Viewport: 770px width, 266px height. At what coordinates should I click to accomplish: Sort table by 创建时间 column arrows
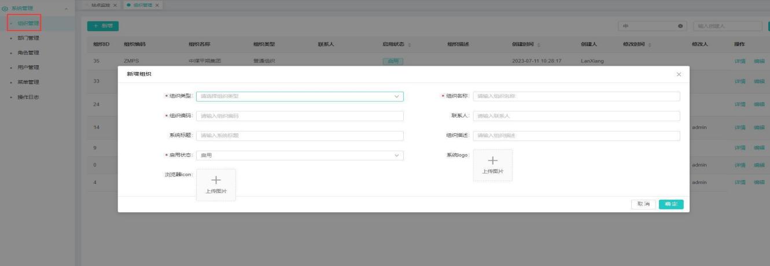(540, 44)
